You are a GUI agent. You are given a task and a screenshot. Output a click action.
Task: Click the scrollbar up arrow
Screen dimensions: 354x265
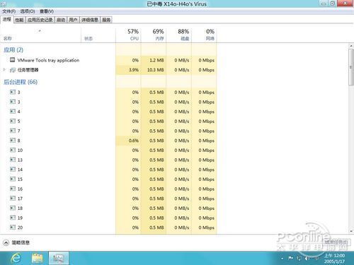tap(351, 46)
